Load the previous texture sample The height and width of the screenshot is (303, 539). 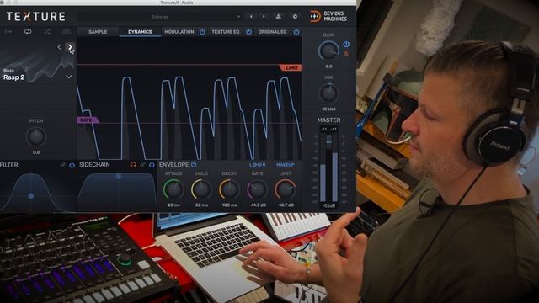point(59,47)
